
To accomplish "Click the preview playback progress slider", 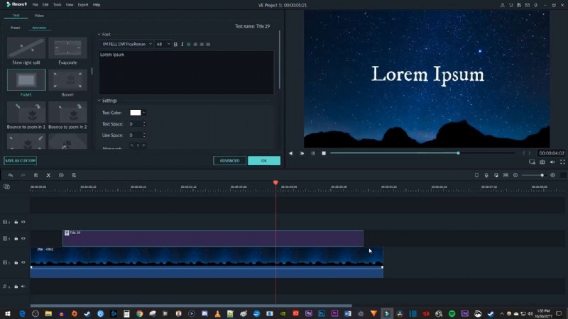I will [x=422, y=153].
